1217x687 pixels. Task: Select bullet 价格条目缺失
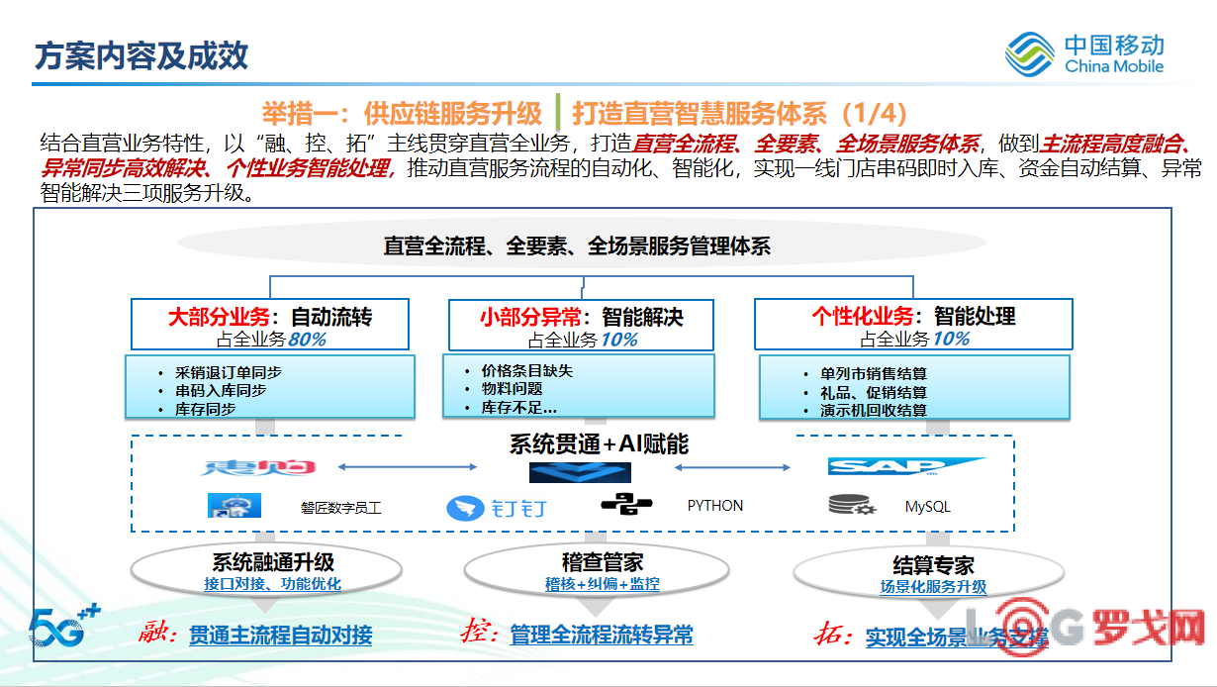[x=527, y=370]
